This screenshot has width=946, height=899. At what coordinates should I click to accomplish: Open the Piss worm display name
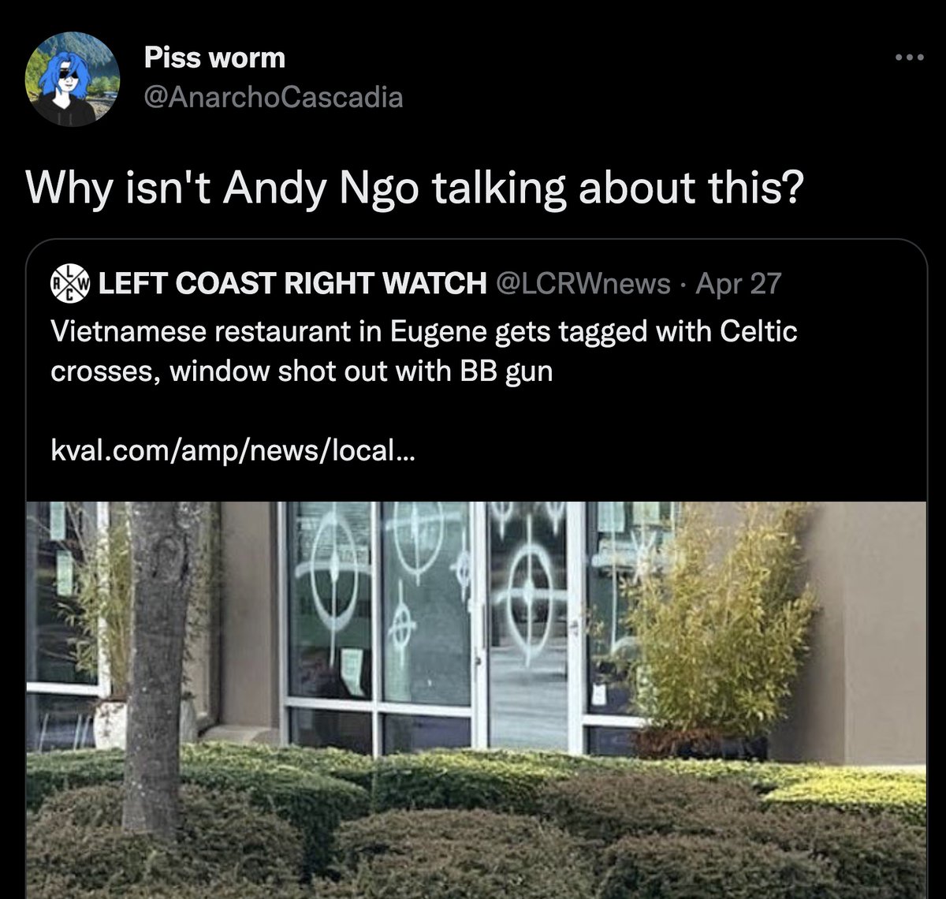(x=214, y=58)
